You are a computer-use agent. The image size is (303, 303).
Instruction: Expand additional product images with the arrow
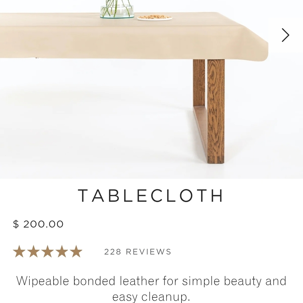(x=285, y=35)
